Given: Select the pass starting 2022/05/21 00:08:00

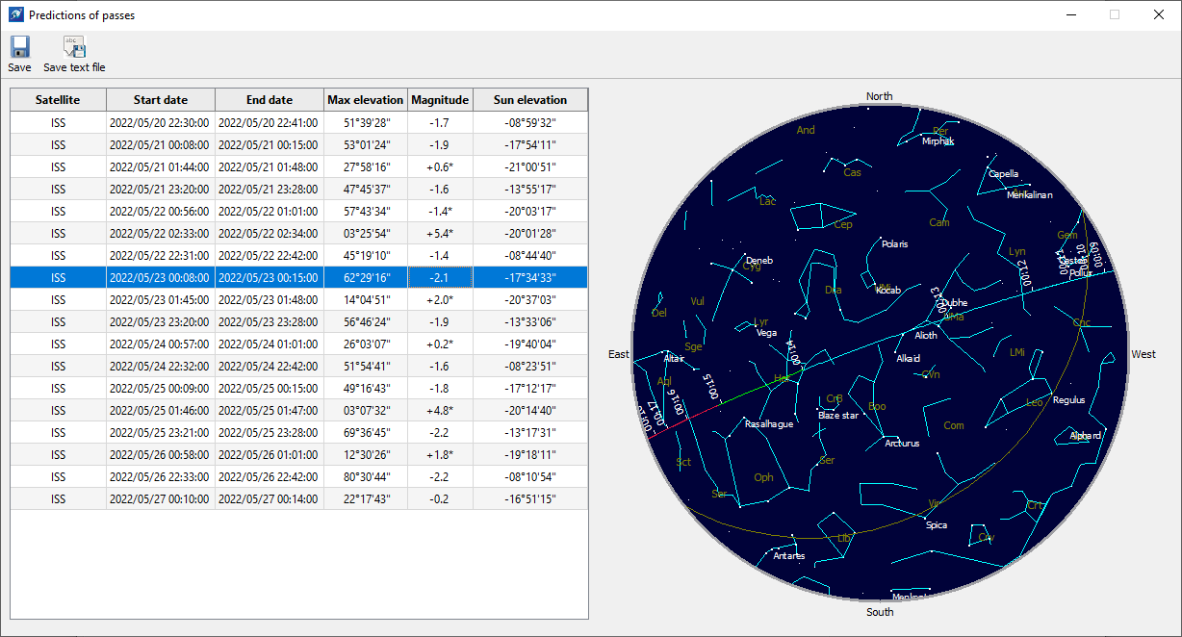Looking at the screenshot, I should [x=298, y=144].
